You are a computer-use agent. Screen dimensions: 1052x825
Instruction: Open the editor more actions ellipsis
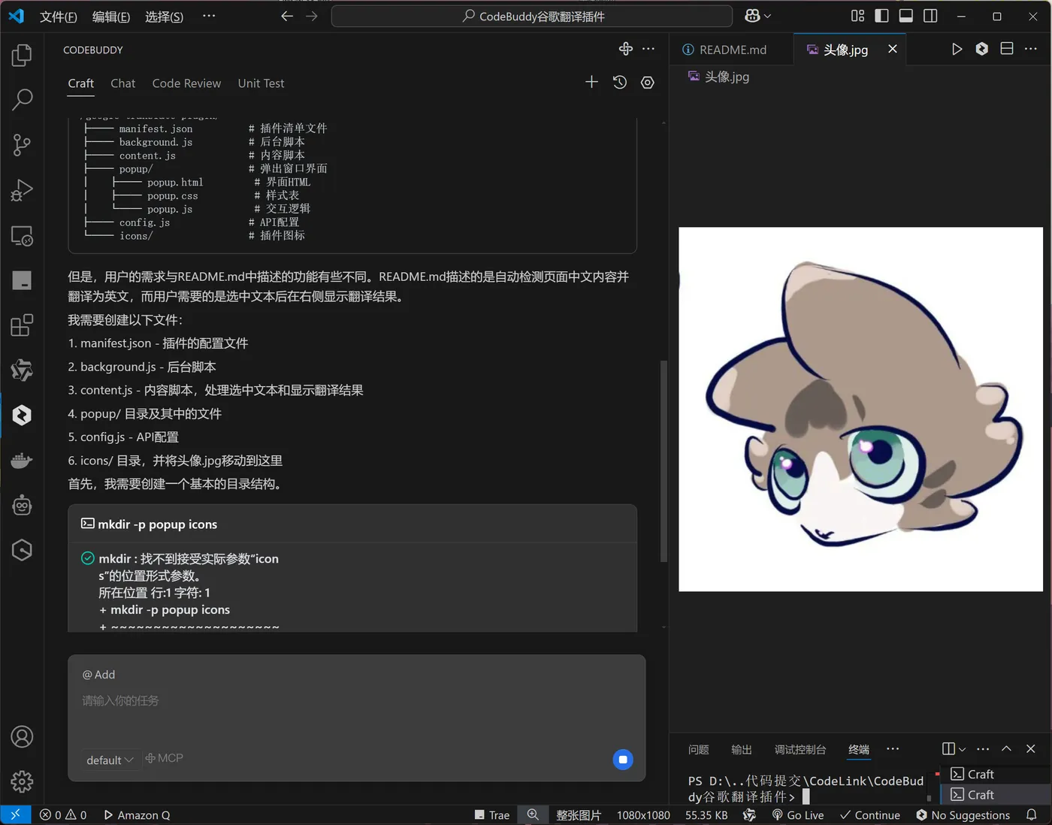(1031, 49)
